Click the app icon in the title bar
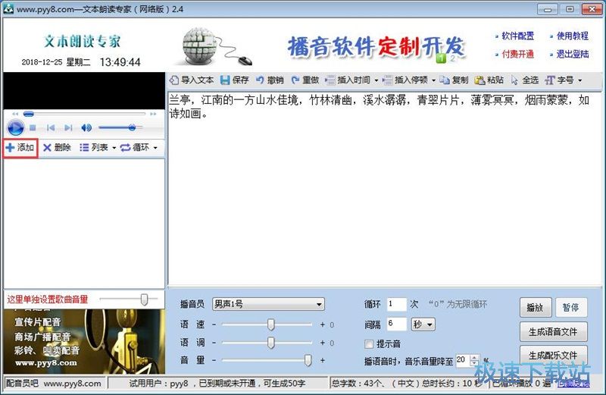This screenshot has height=395, width=606. click(8, 8)
